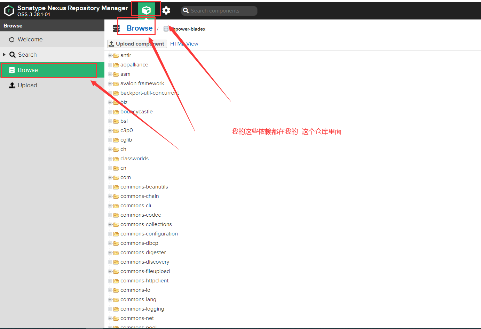Open the HTML View link

184,44
